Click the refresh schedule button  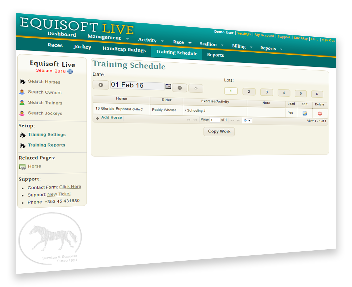pos(196,88)
